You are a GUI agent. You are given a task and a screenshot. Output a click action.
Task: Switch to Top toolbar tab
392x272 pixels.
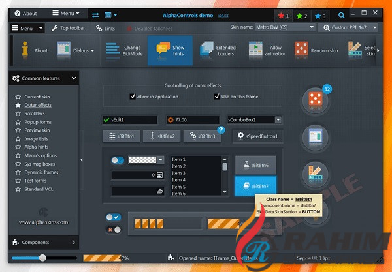click(x=68, y=28)
